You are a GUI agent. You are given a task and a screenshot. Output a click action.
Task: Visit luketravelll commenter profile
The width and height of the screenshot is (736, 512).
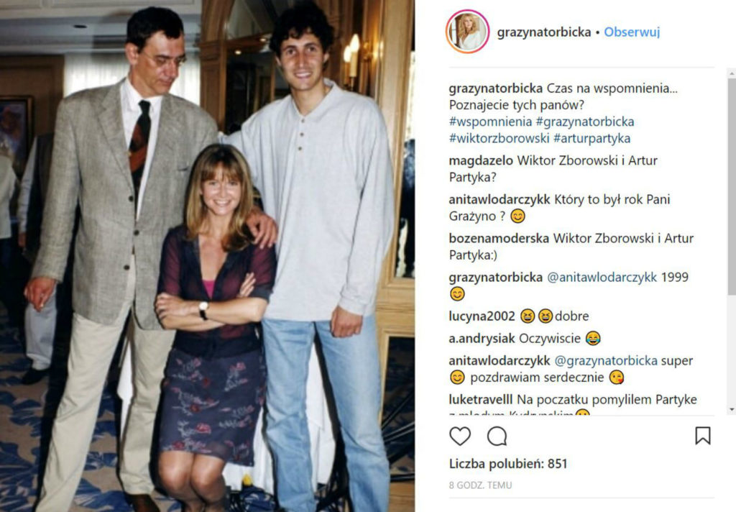click(481, 400)
